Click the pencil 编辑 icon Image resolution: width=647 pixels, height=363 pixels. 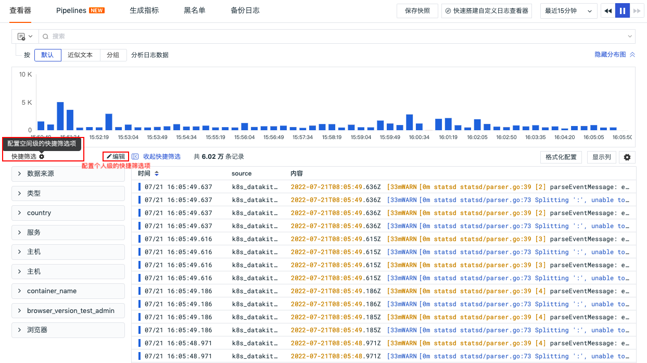pyautogui.click(x=109, y=156)
